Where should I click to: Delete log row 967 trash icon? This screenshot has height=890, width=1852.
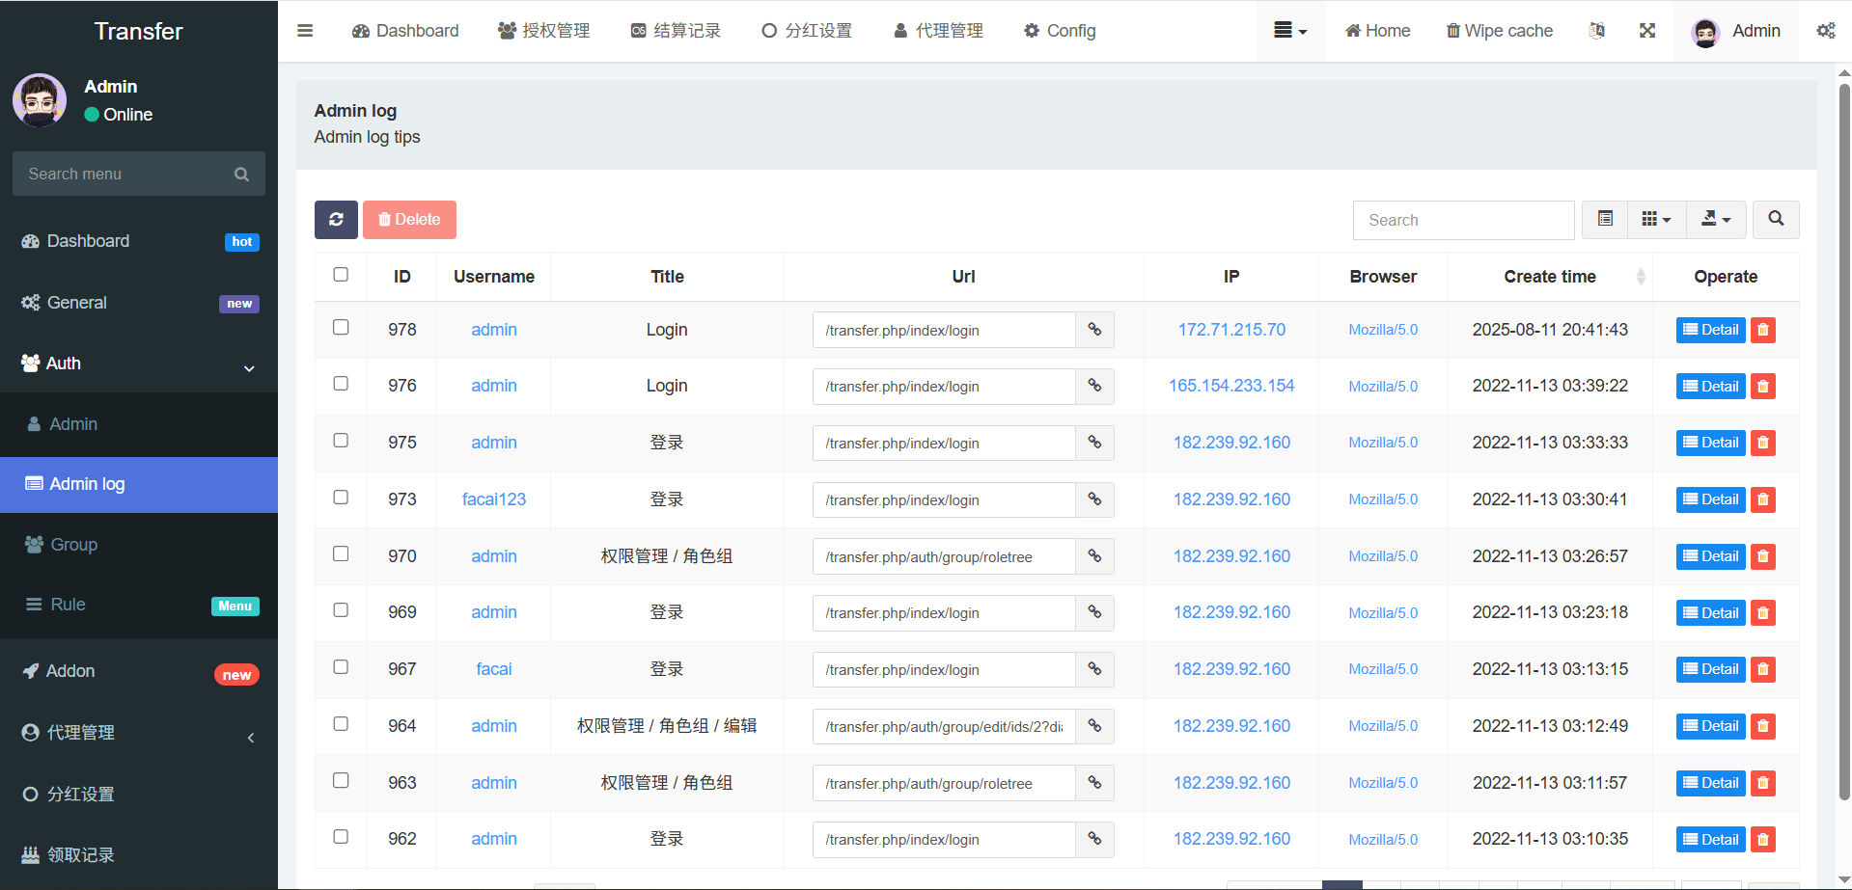pyautogui.click(x=1763, y=669)
